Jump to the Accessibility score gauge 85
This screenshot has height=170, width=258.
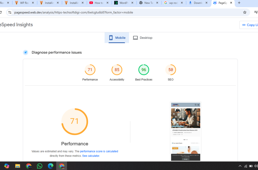tap(117, 70)
